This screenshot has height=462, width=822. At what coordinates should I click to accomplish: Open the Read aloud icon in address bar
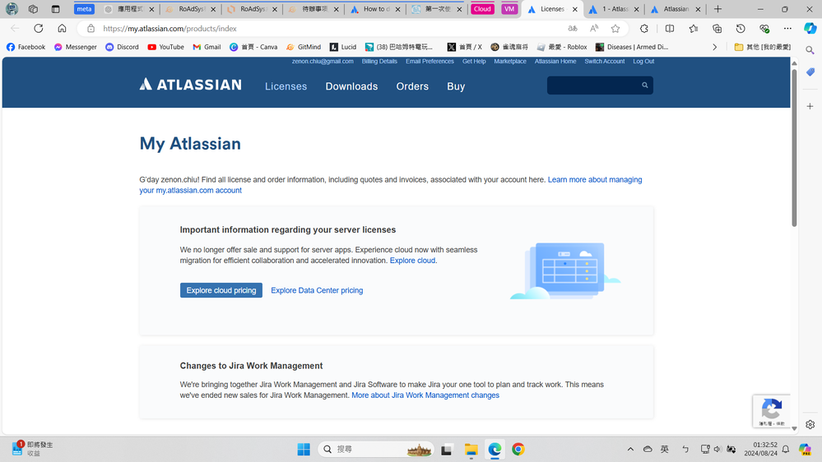tap(594, 28)
